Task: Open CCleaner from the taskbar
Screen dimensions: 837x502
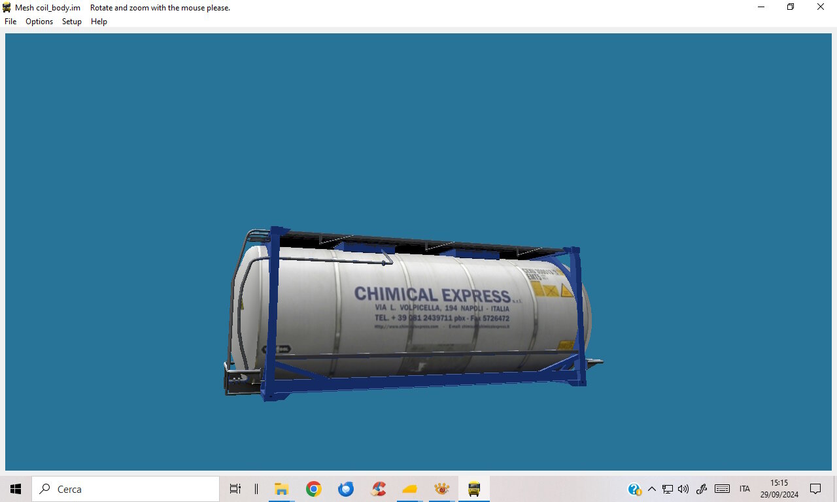Action: pos(378,489)
